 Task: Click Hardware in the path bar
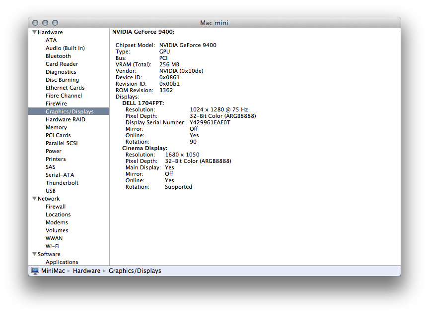point(87,271)
